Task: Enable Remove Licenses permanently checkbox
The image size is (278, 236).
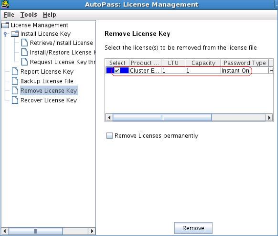Action: point(110,136)
